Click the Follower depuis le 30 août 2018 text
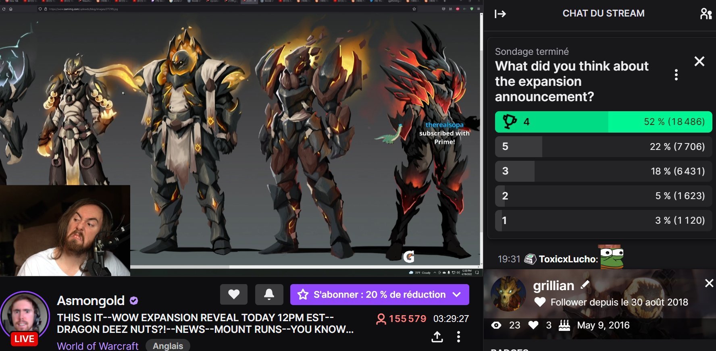The width and height of the screenshot is (716, 351). 619,302
